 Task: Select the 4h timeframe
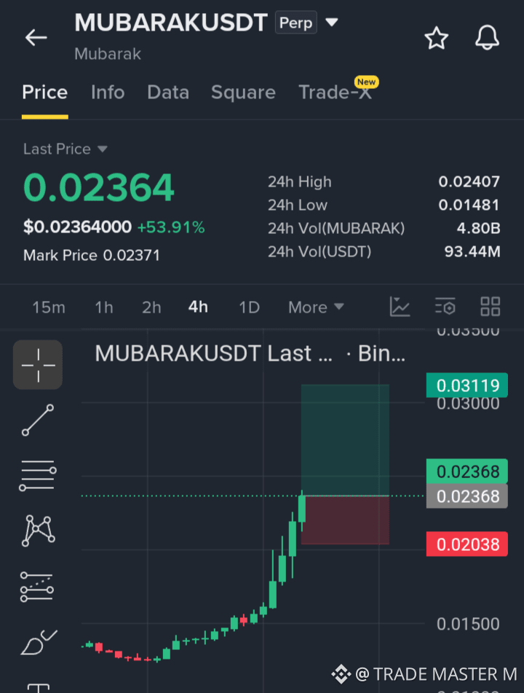click(x=198, y=307)
